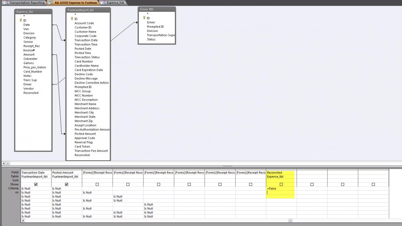The width and height of the screenshot is (402, 226).
Task: Select Price_per_Gallon field in Expense_tbl
Action: click(35, 67)
